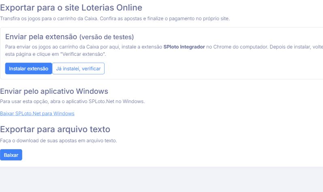Click the Instalar extensão button

click(29, 68)
